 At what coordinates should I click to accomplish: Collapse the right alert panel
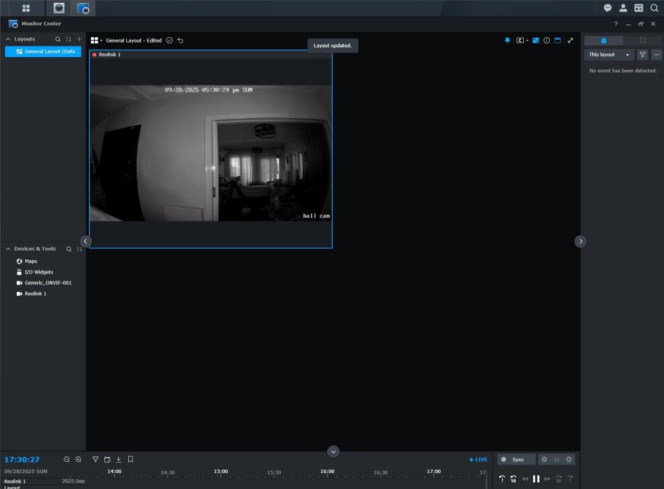click(580, 241)
